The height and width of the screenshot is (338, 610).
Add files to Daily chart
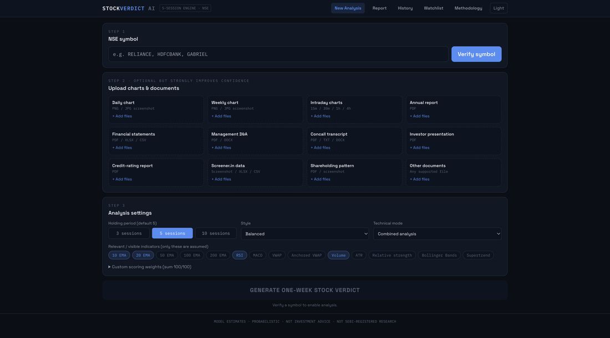(x=122, y=116)
